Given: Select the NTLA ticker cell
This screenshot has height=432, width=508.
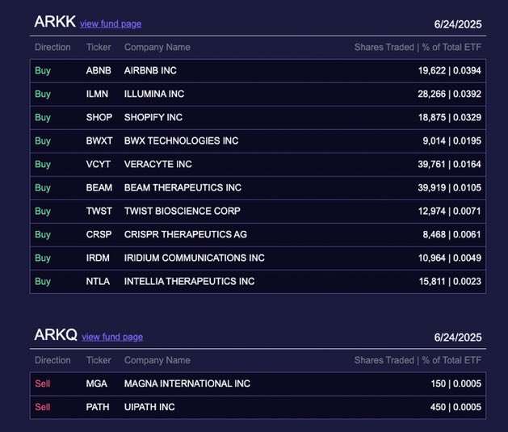Looking at the screenshot, I should (98, 282).
